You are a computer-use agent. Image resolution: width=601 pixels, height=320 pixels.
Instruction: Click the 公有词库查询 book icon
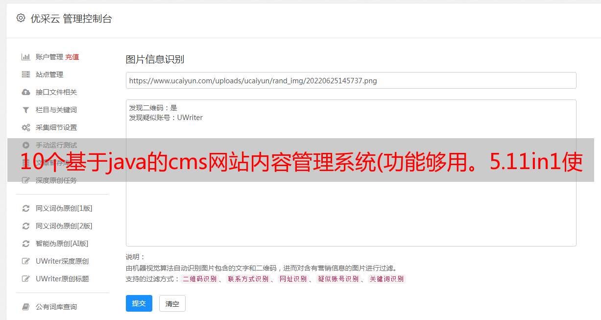[26, 307]
